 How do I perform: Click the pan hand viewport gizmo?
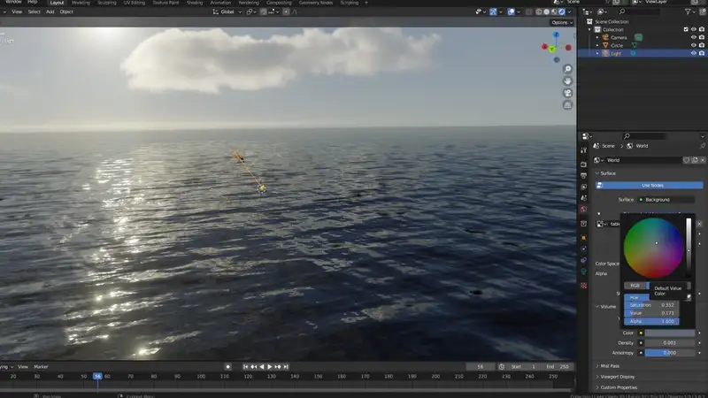tap(567, 80)
